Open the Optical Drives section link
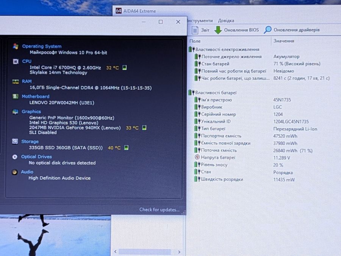Screen dimensions: 341x256 point(36,157)
